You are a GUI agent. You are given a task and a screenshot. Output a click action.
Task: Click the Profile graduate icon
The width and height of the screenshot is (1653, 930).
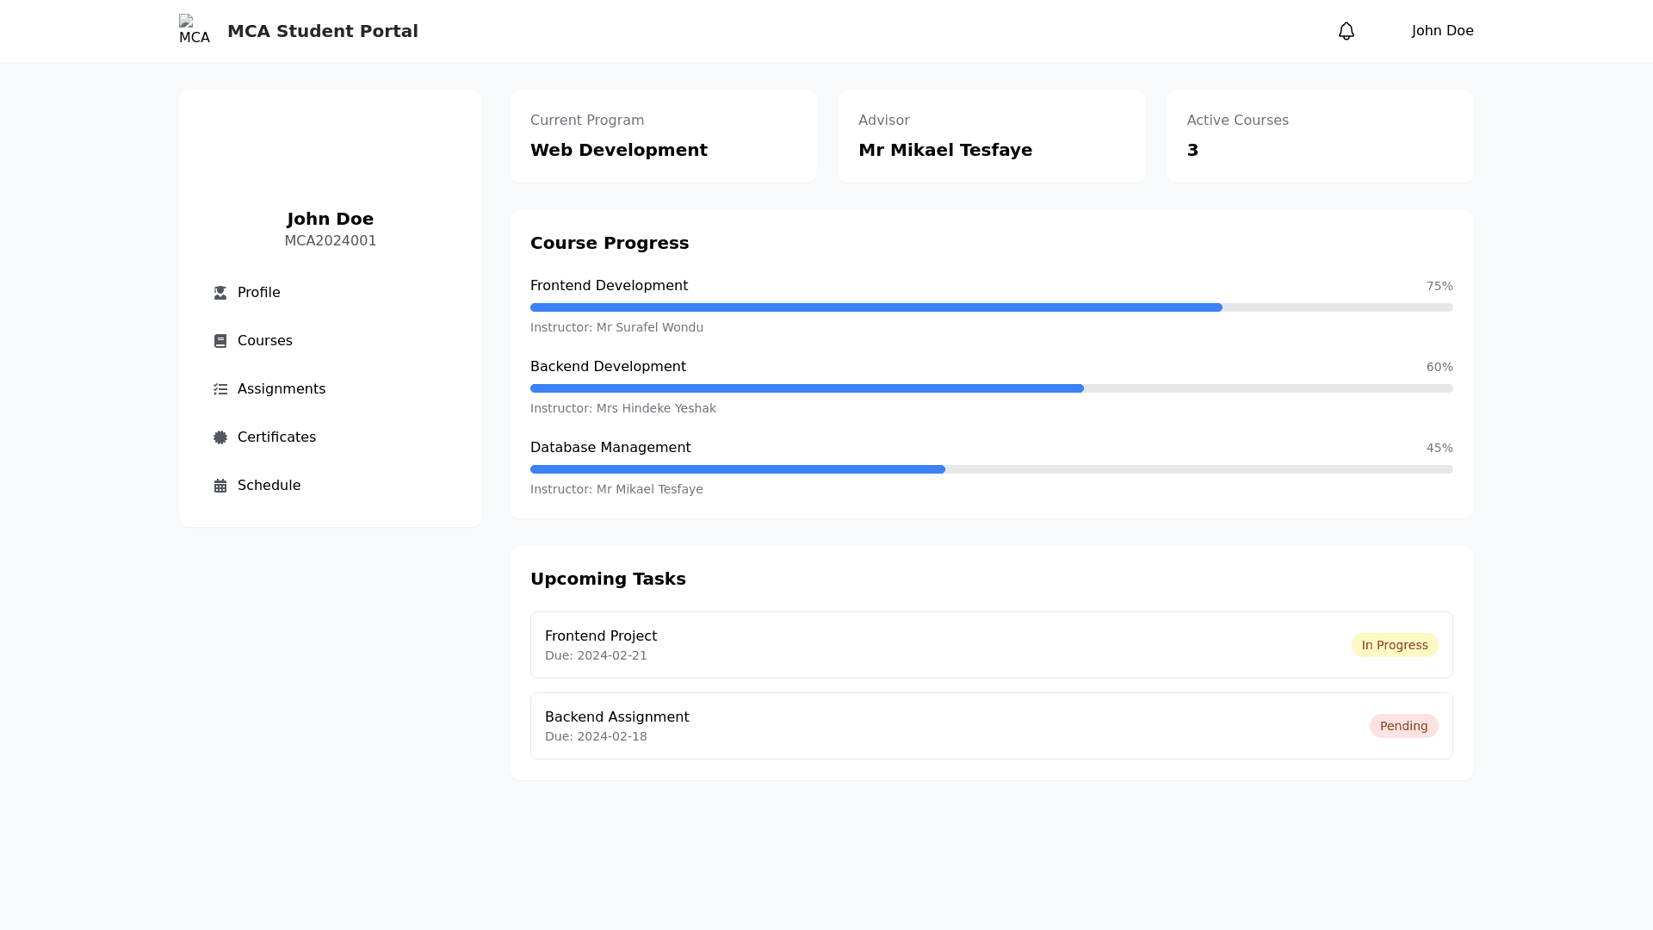tap(220, 293)
